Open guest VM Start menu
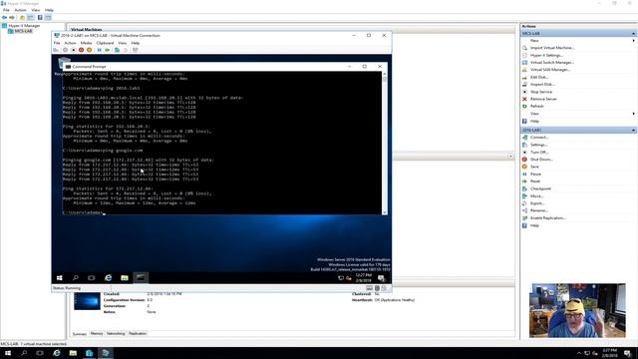The image size is (638, 359). coord(60,277)
